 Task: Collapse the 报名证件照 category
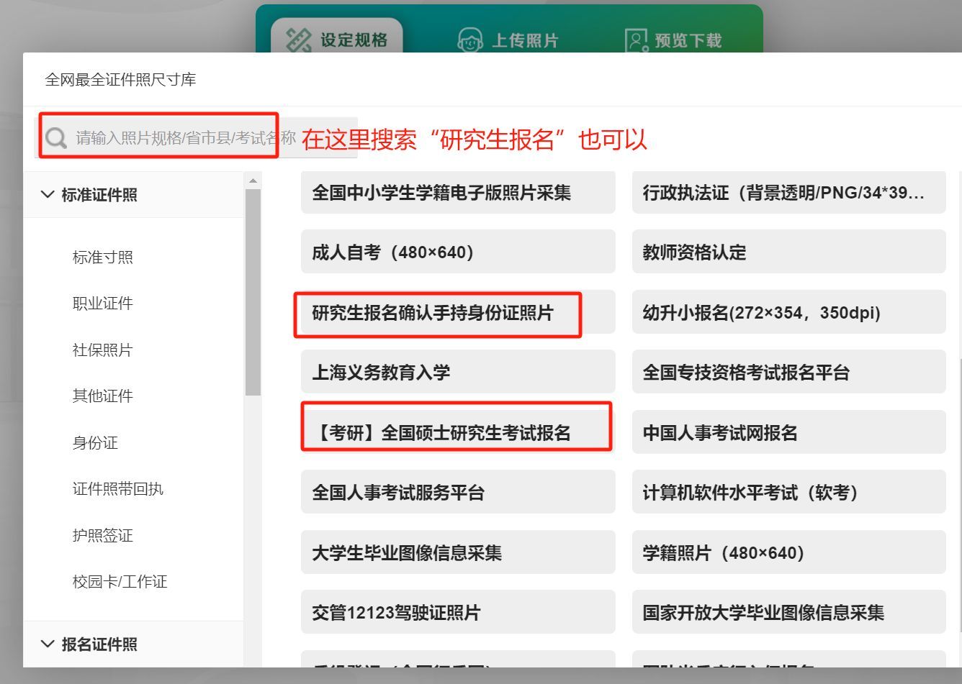click(48, 644)
